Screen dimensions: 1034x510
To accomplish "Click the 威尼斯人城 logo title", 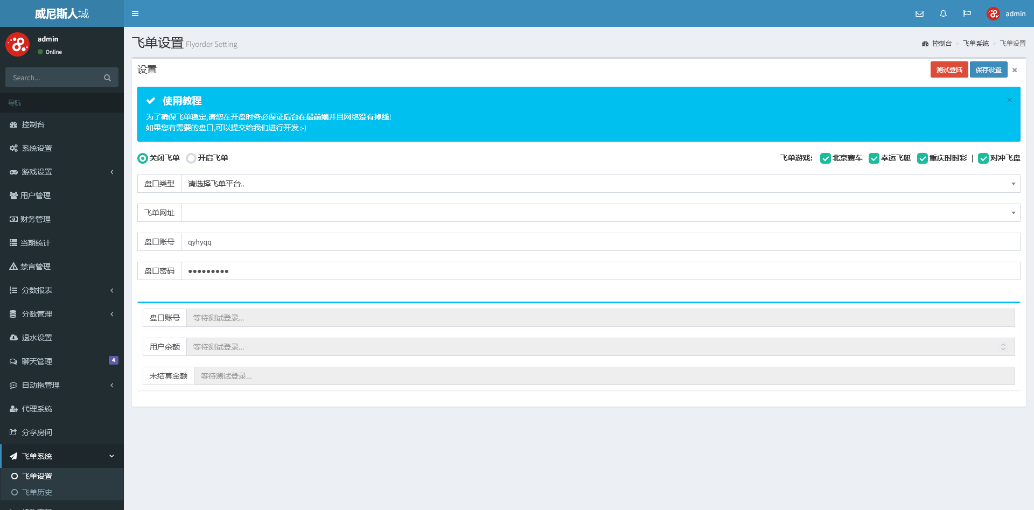I will pyautogui.click(x=62, y=13).
